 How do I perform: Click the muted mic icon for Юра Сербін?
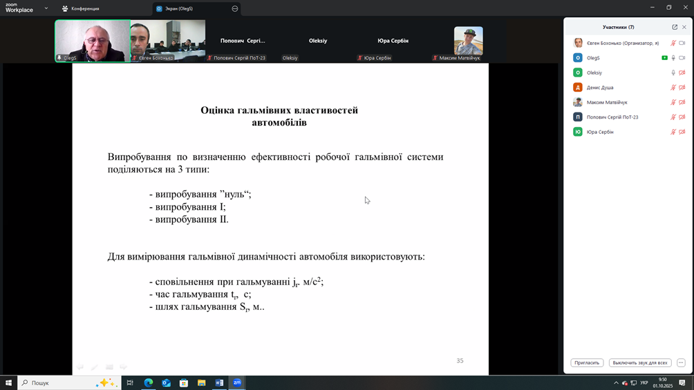tap(673, 132)
